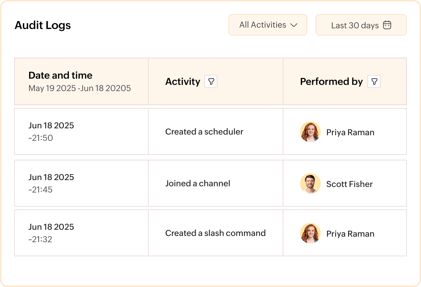This screenshot has height=287, width=421.
Task: Click the chevron on All Activities
Action: pyautogui.click(x=294, y=24)
